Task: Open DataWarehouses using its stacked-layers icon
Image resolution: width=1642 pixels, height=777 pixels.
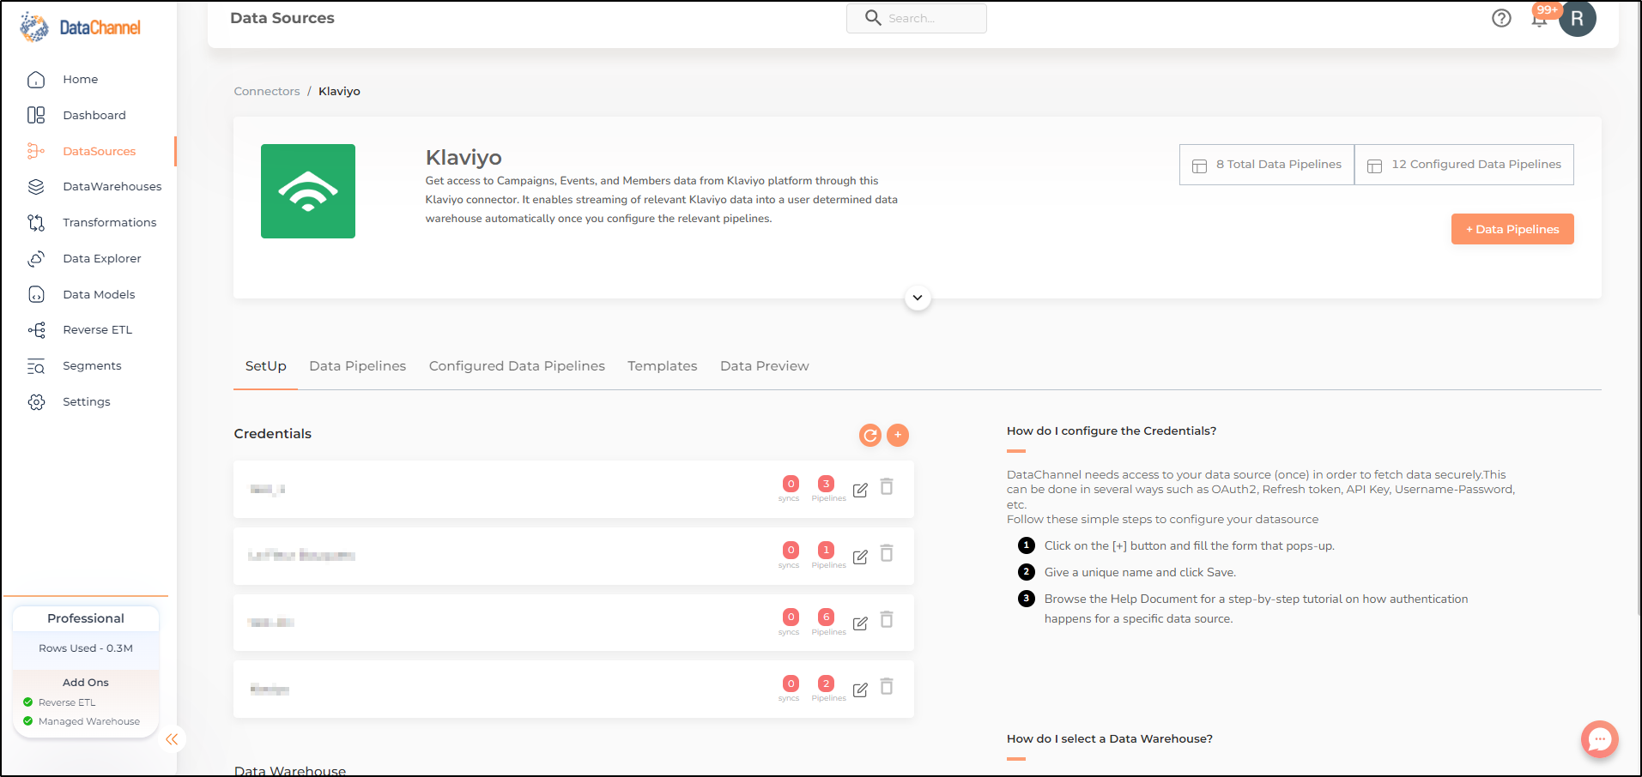Action: click(x=36, y=187)
